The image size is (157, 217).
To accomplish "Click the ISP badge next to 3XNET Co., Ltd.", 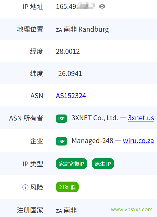I will click(x=61, y=119).
